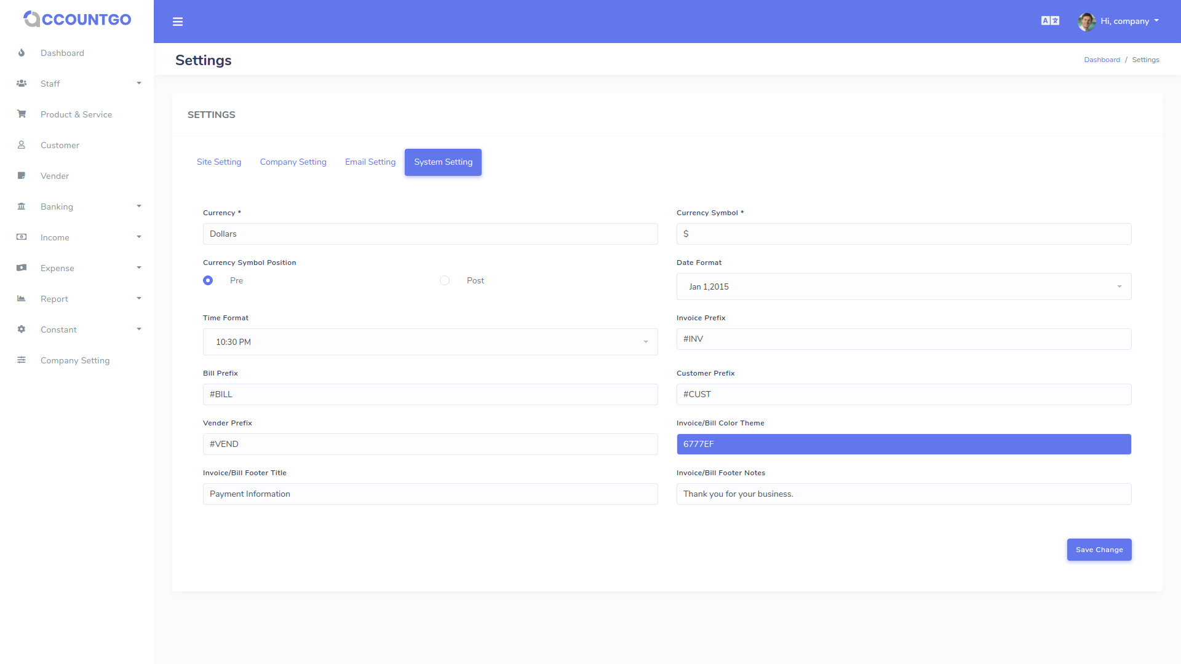Image resolution: width=1181 pixels, height=664 pixels.
Task: Select the Pre currency symbol position
Action: [x=208, y=280]
